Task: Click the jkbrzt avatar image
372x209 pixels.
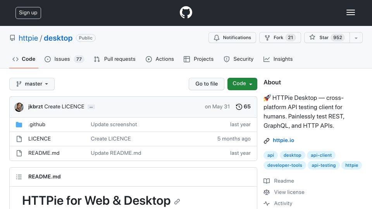Action: point(19,107)
